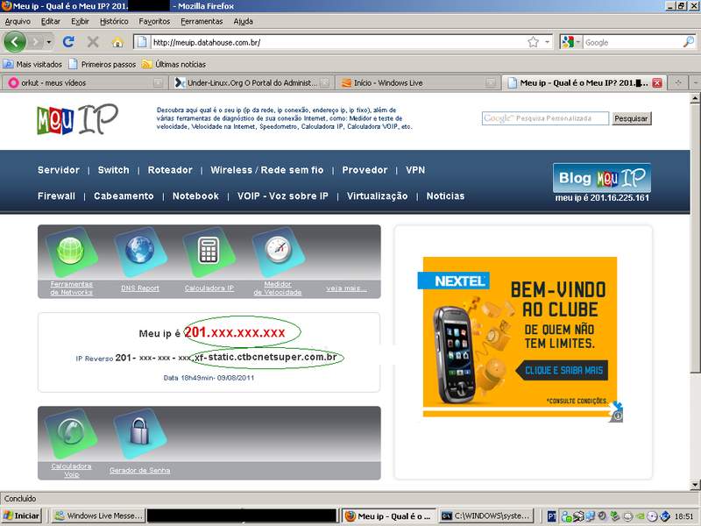The image size is (701, 526).
Task: Click the Google search magnifier icon
Action: pyautogui.click(x=689, y=42)
